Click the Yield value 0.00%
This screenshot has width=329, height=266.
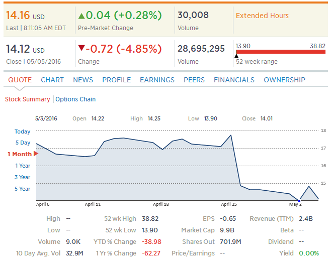(x=309, y=253)
